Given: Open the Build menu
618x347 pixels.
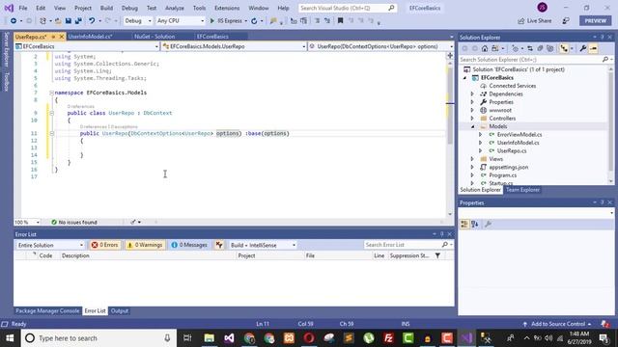Looking at the screenshot, I should [106, 8].
